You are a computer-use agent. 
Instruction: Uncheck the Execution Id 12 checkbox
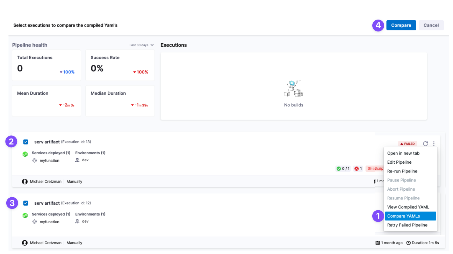click(x=26, y=203)
